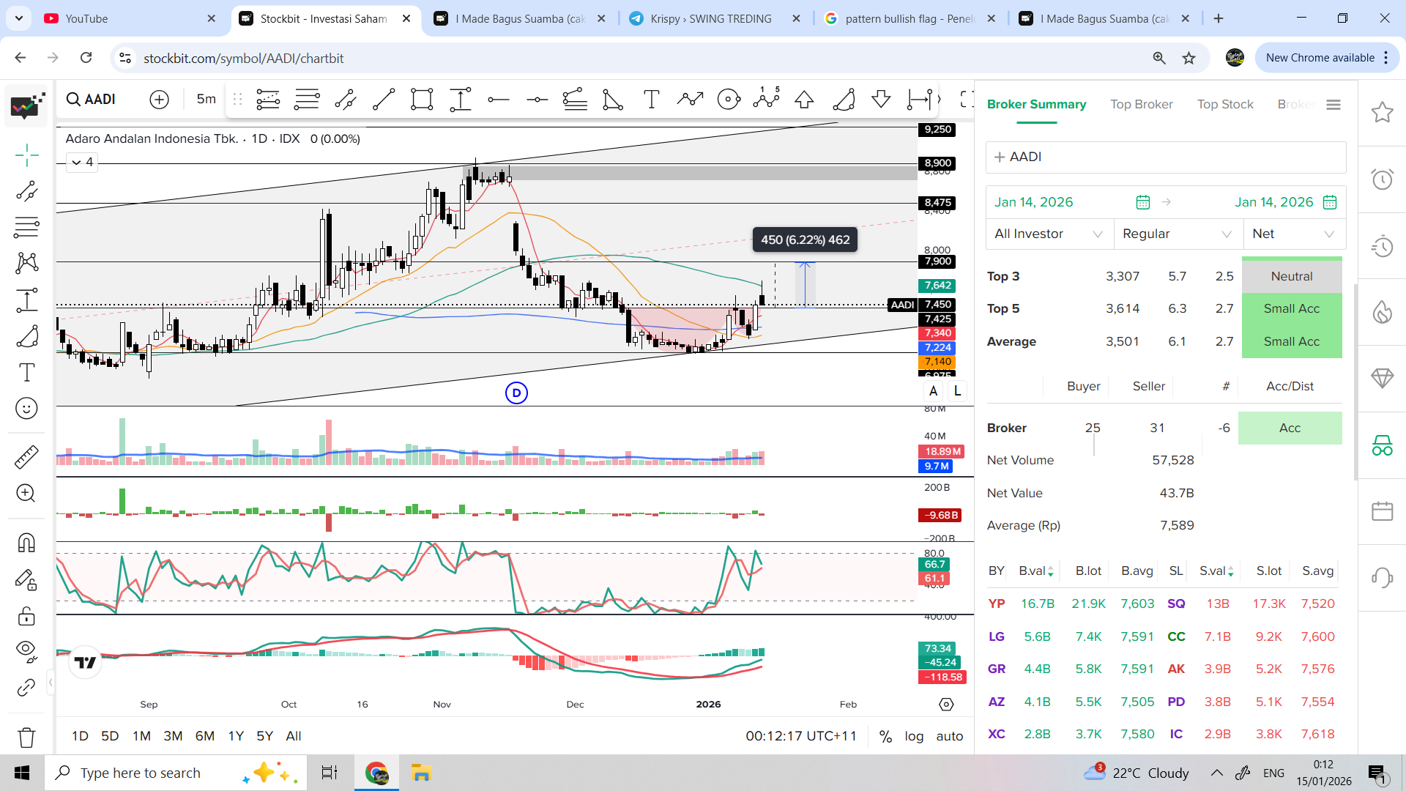Click the watchlist star sidebar icon
Viewport: 1406px width, 791px height.
pos(1382,112)
